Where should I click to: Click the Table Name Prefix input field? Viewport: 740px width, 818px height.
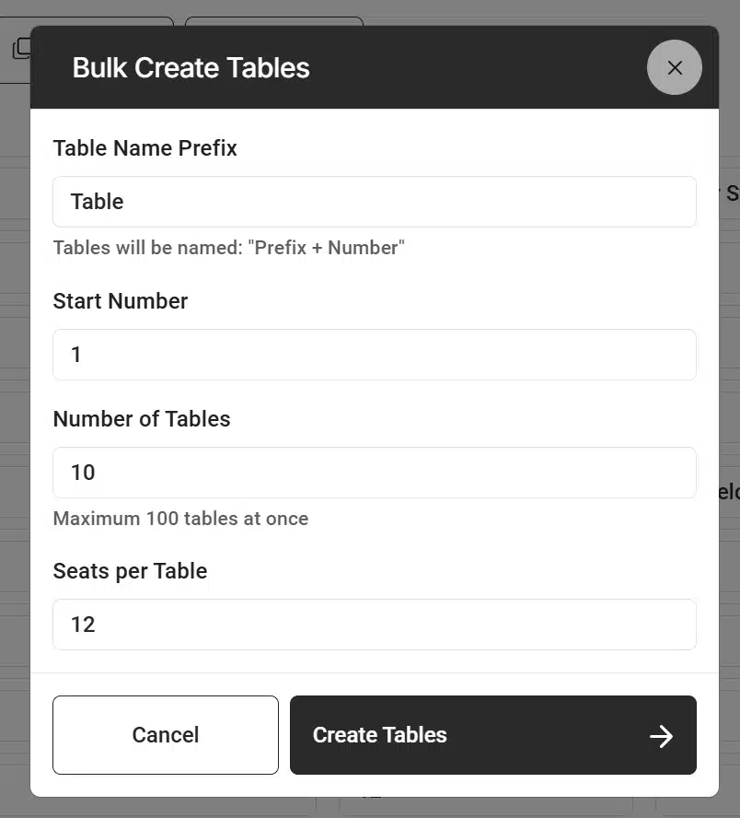[x=374, y=201]
